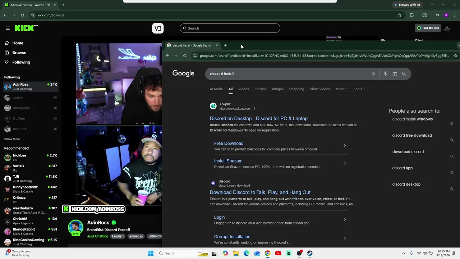Search discord free download suggestion
This screenshot has height=259, width=460.
tap(412, 135)
